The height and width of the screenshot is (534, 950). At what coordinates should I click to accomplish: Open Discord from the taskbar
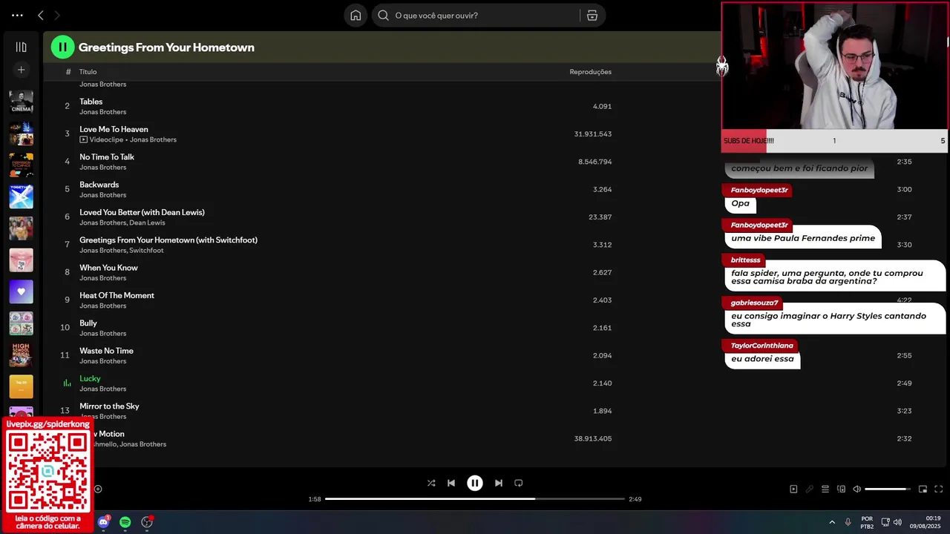click(103, 522)
